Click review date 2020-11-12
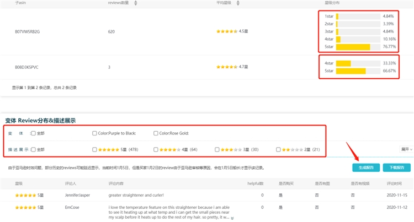The width and height of the screenshot is (414, 222). tap(397, 207)
